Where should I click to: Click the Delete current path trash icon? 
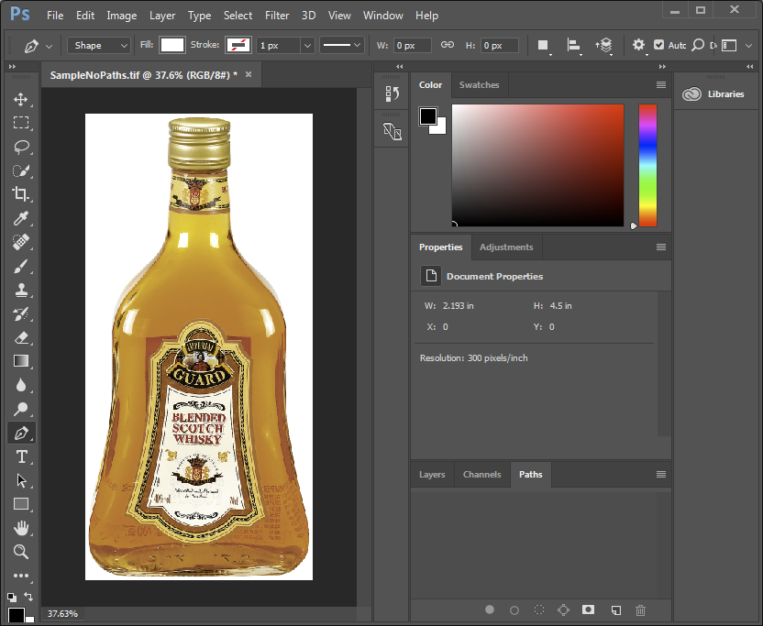(640, 610)
